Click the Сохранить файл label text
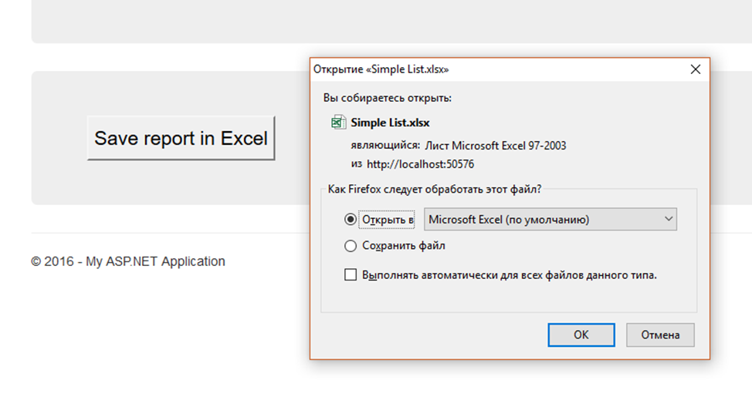 coord(403,246)
